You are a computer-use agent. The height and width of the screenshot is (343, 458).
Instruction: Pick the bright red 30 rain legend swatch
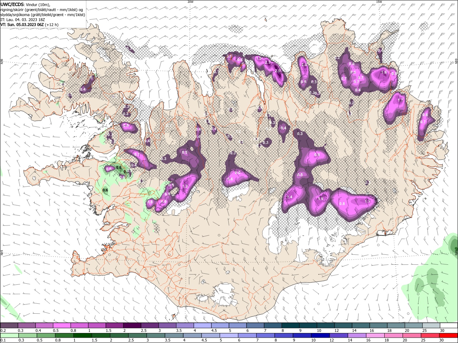[x=448, y=335]
